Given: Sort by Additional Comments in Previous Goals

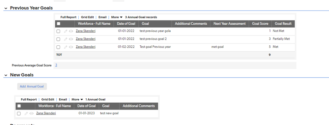Looking at the screenshot, I should tap(191, 24).
